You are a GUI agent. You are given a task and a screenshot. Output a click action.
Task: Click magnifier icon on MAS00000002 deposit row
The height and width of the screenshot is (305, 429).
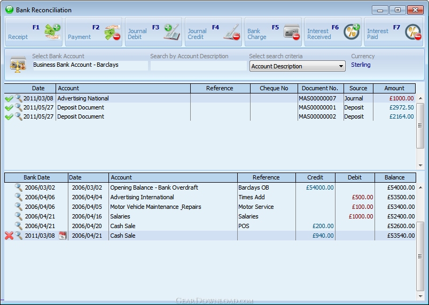click(18, 116)
